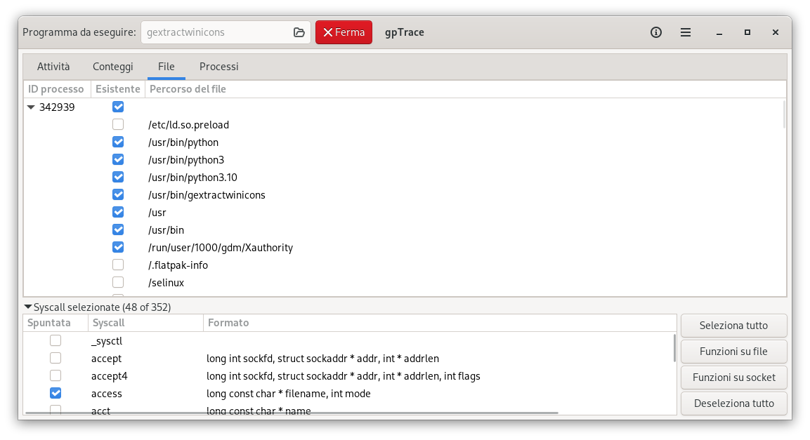Toggle the /etc/ld.so.preload checkbox

point(118,124)
